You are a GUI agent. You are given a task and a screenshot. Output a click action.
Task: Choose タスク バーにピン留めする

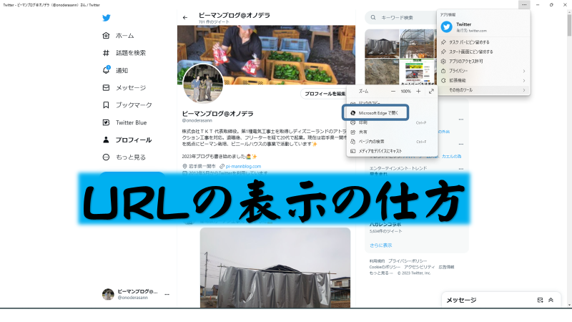tap(478, 42)
